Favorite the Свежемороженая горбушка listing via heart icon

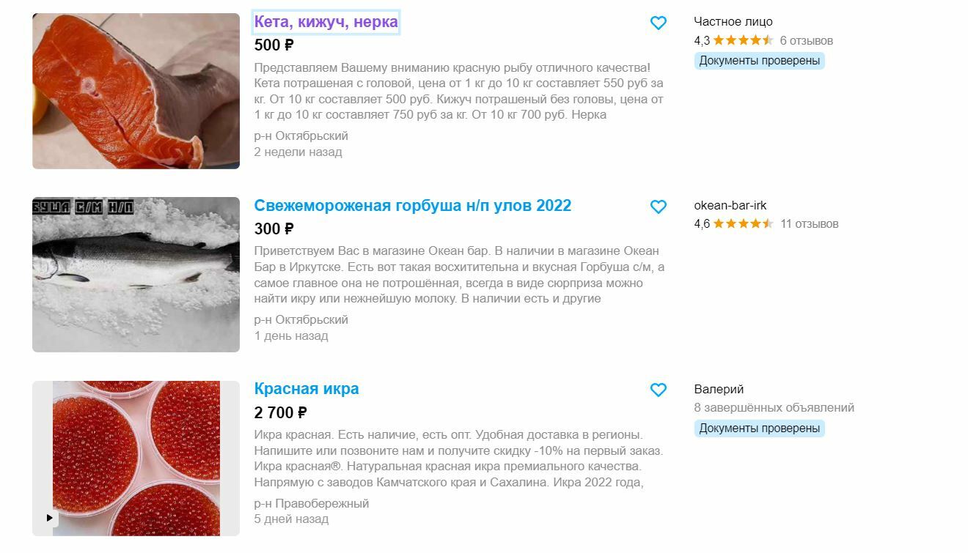(659, 207)
